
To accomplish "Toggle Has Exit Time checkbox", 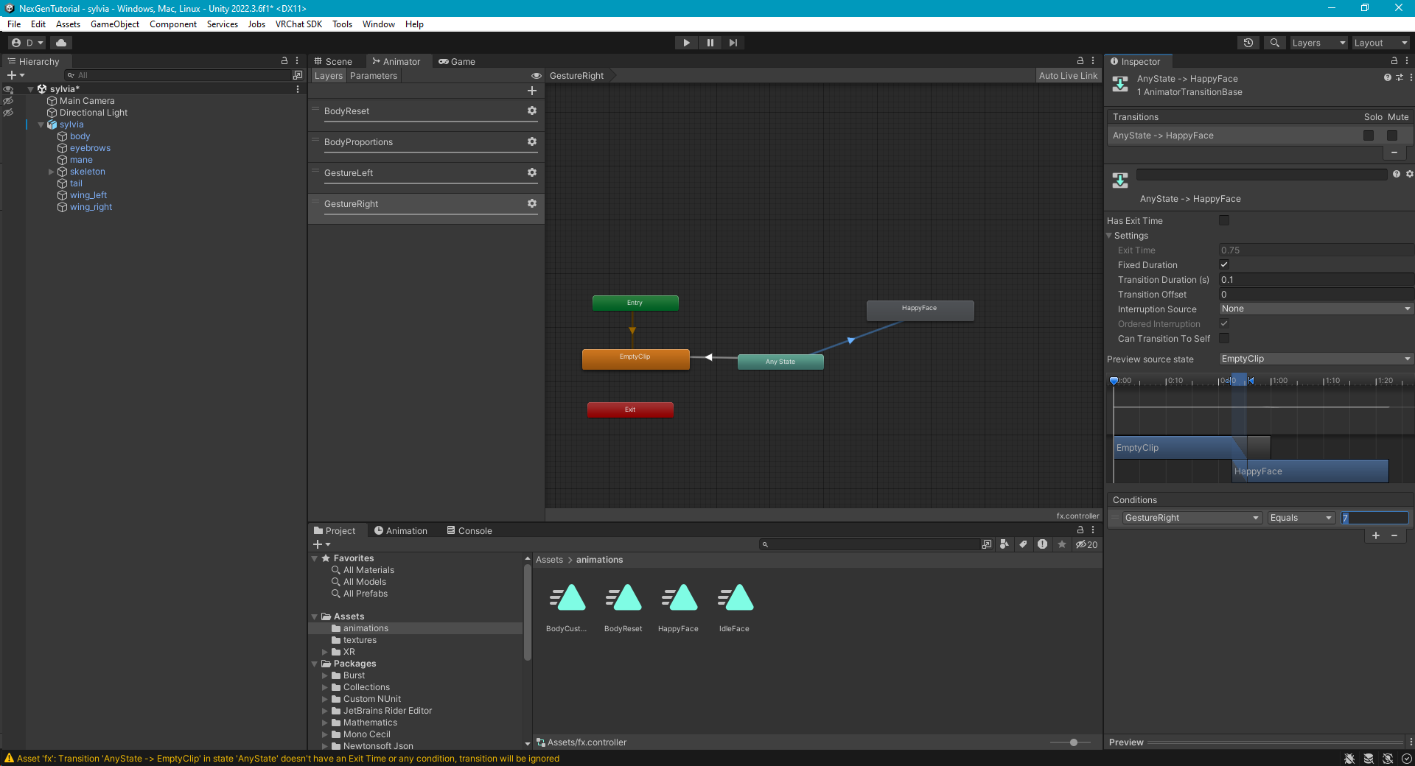I will tap(1224, 220).
